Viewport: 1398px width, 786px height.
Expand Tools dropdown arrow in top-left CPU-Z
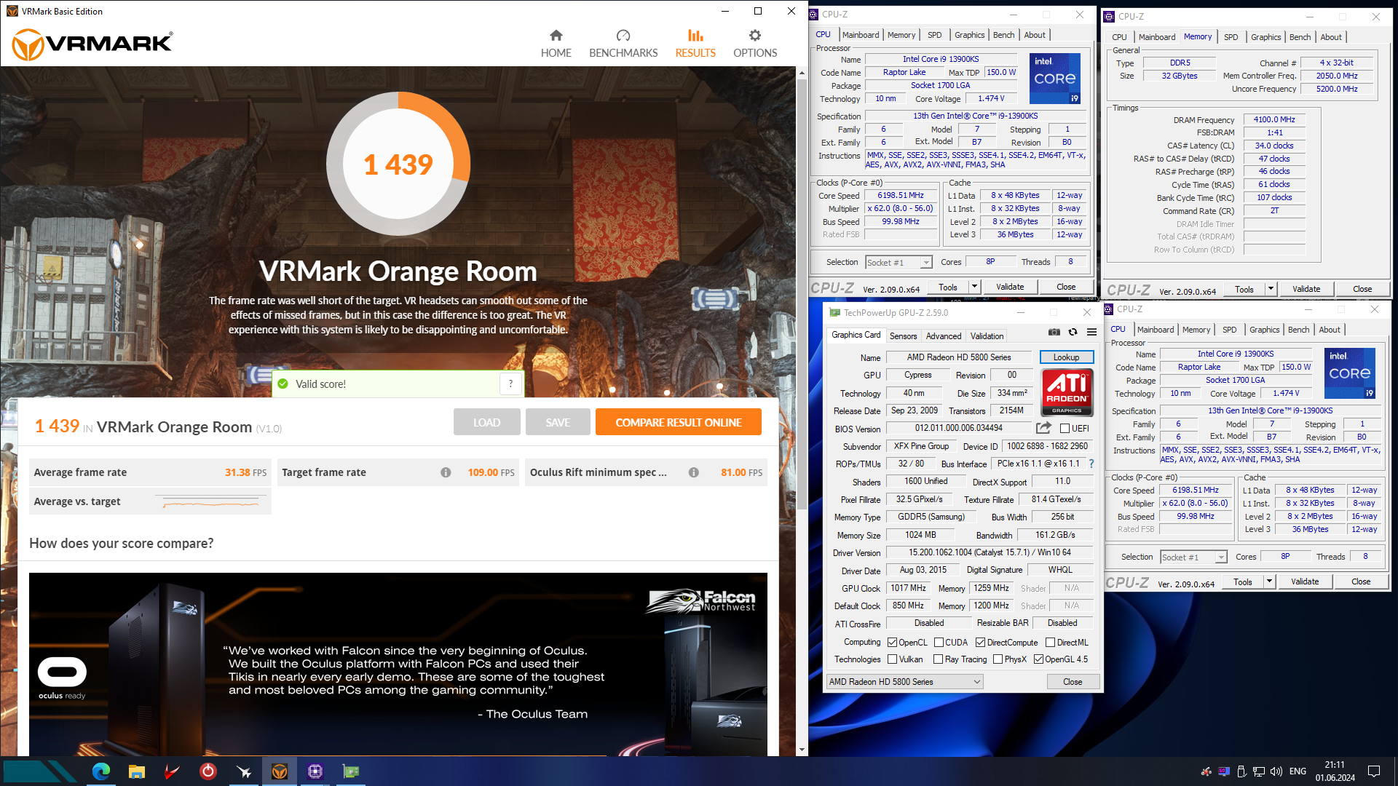(x=975, y=287)
